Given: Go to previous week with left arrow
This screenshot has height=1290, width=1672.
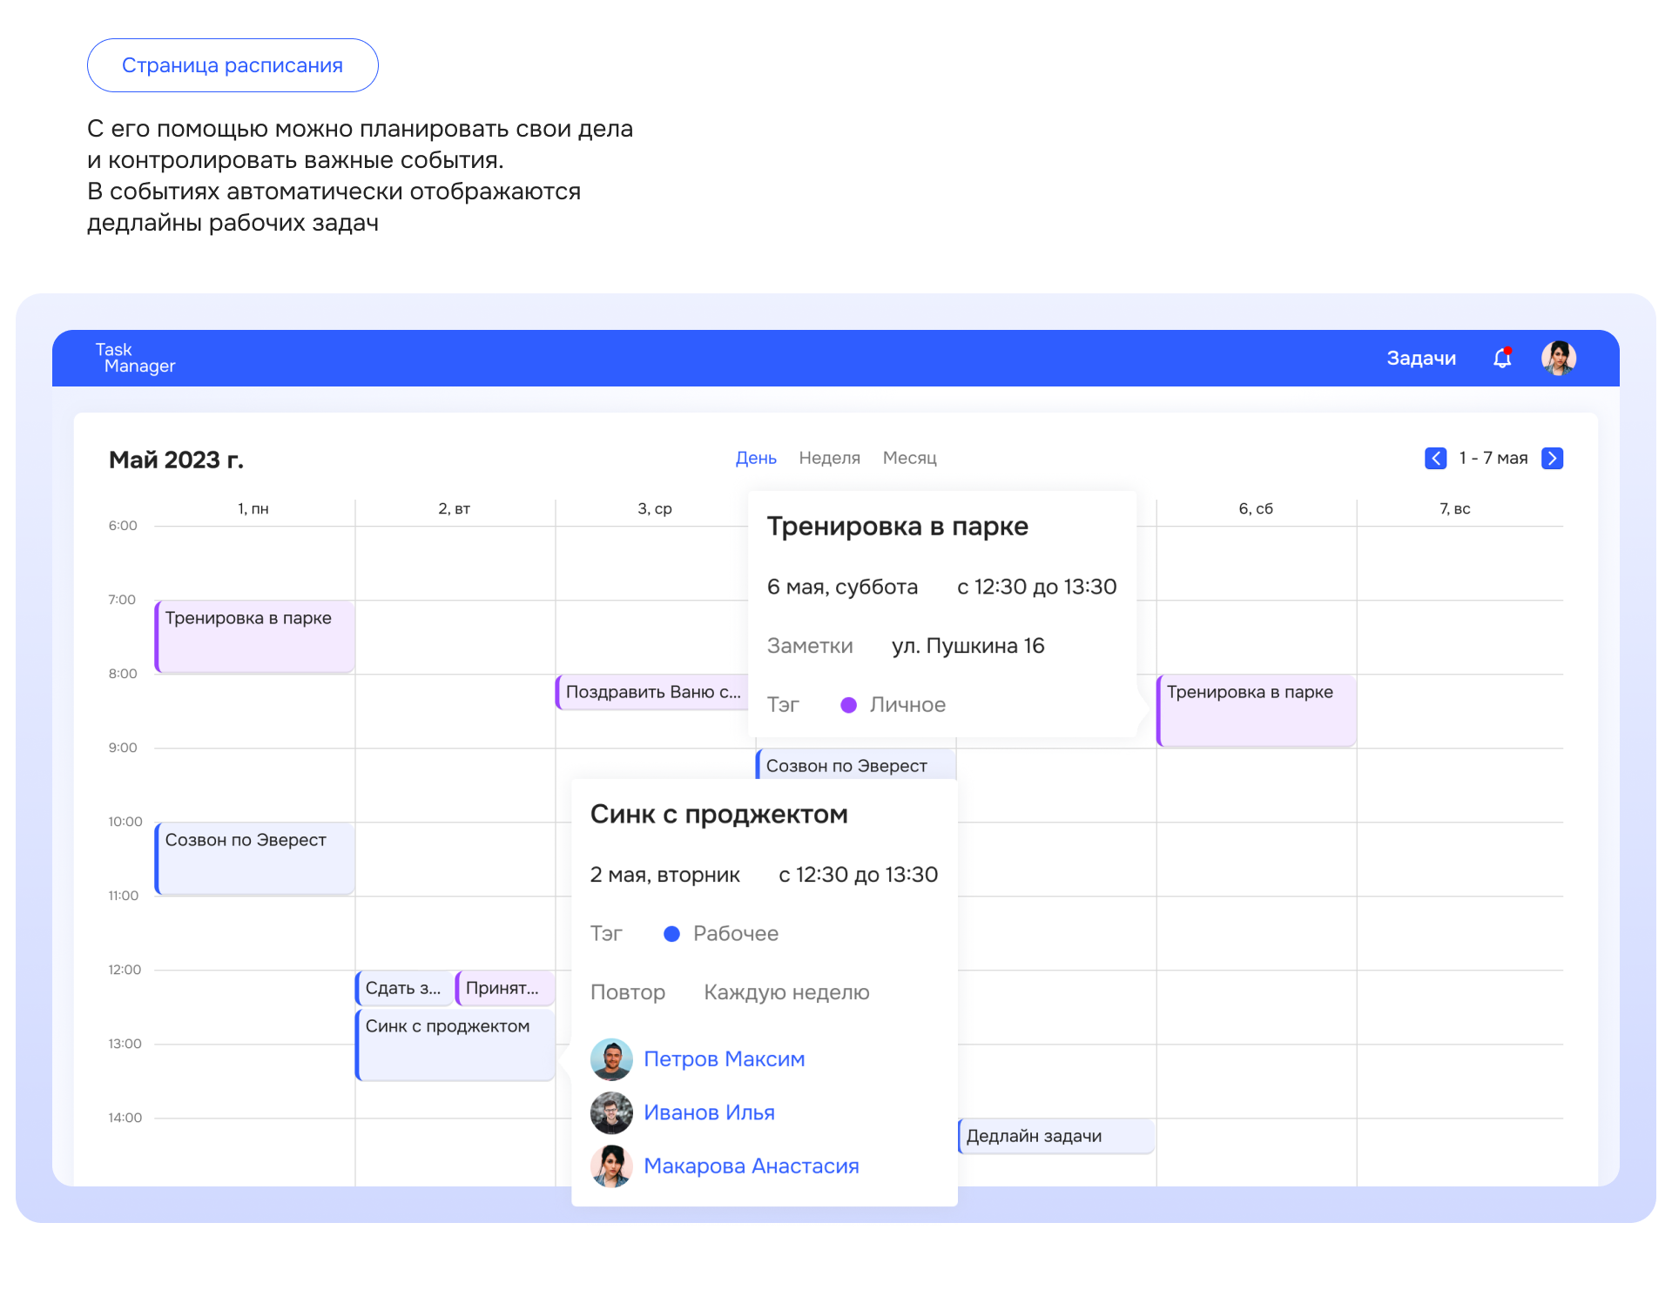Looking at the screenshot, I should 1435,458.
